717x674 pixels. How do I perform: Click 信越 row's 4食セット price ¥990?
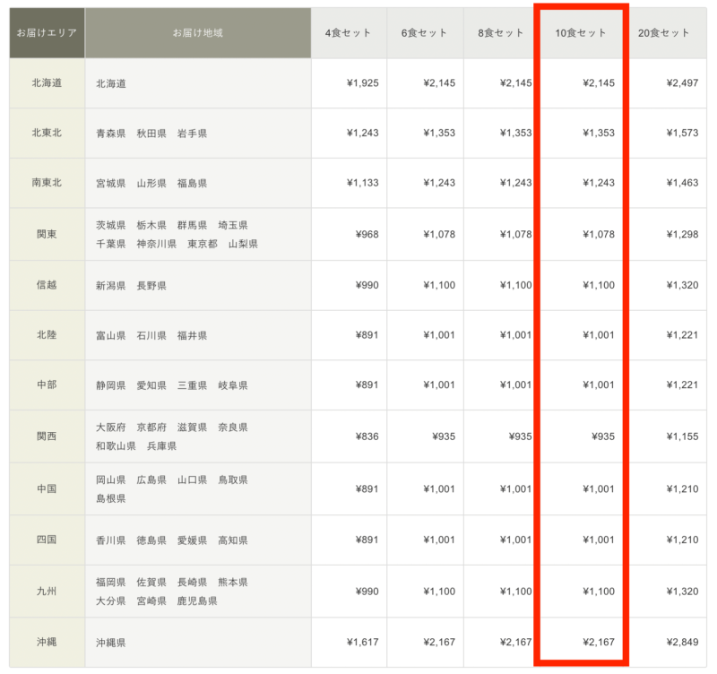point(367,285)
